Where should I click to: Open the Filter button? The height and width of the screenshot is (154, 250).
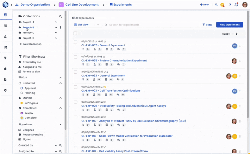(207, 25)
